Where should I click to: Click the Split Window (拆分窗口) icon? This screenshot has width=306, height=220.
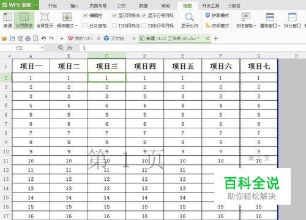click(292, 17)
